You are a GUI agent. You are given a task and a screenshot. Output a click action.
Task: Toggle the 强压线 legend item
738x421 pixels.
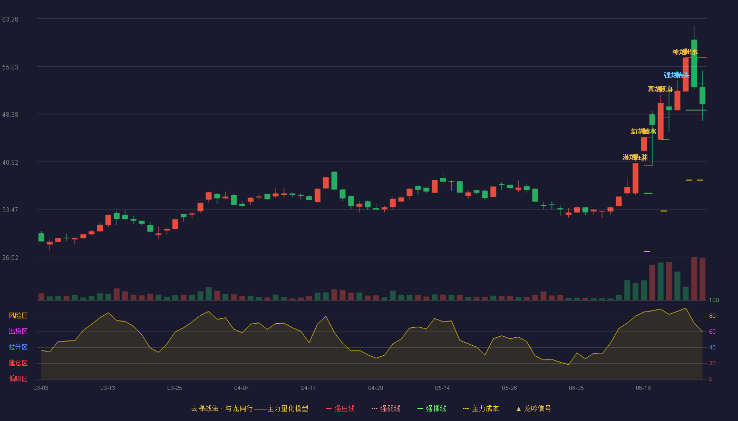point(340,408)
